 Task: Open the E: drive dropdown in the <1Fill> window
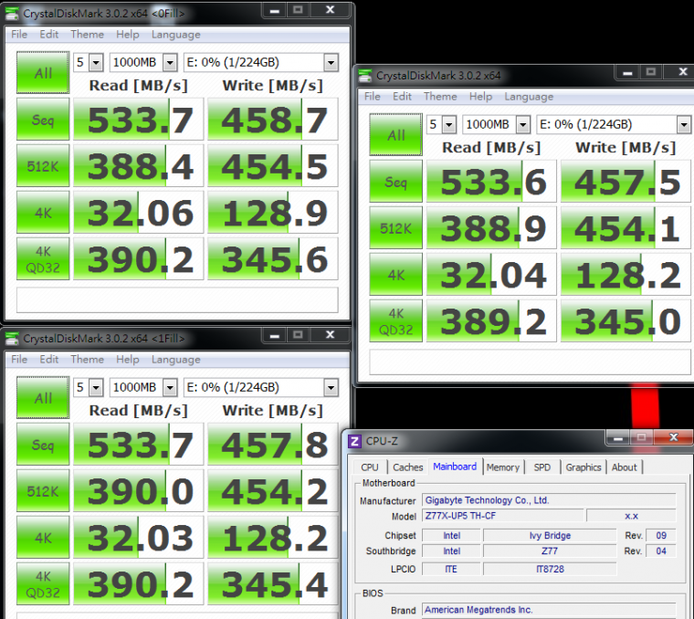click(x=331, y=388)
